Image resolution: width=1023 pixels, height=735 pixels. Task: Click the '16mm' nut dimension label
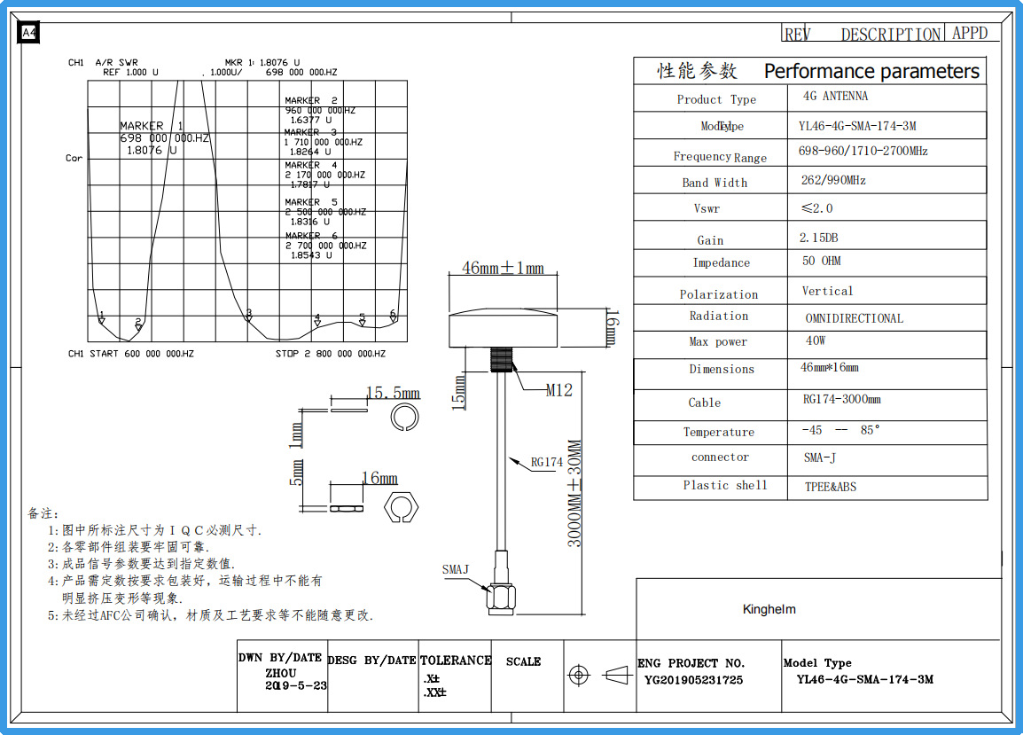coord(379,479)
